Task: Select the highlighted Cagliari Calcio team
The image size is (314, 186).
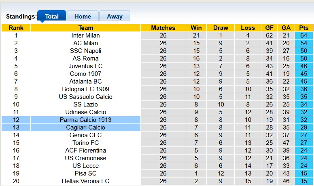Action: (85, 127)
